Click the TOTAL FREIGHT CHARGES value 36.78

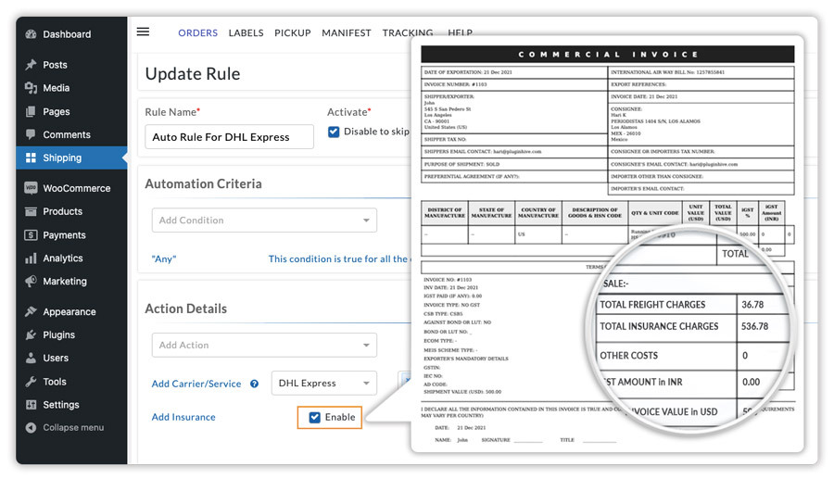pyautogui.click(x=752, y=305)
